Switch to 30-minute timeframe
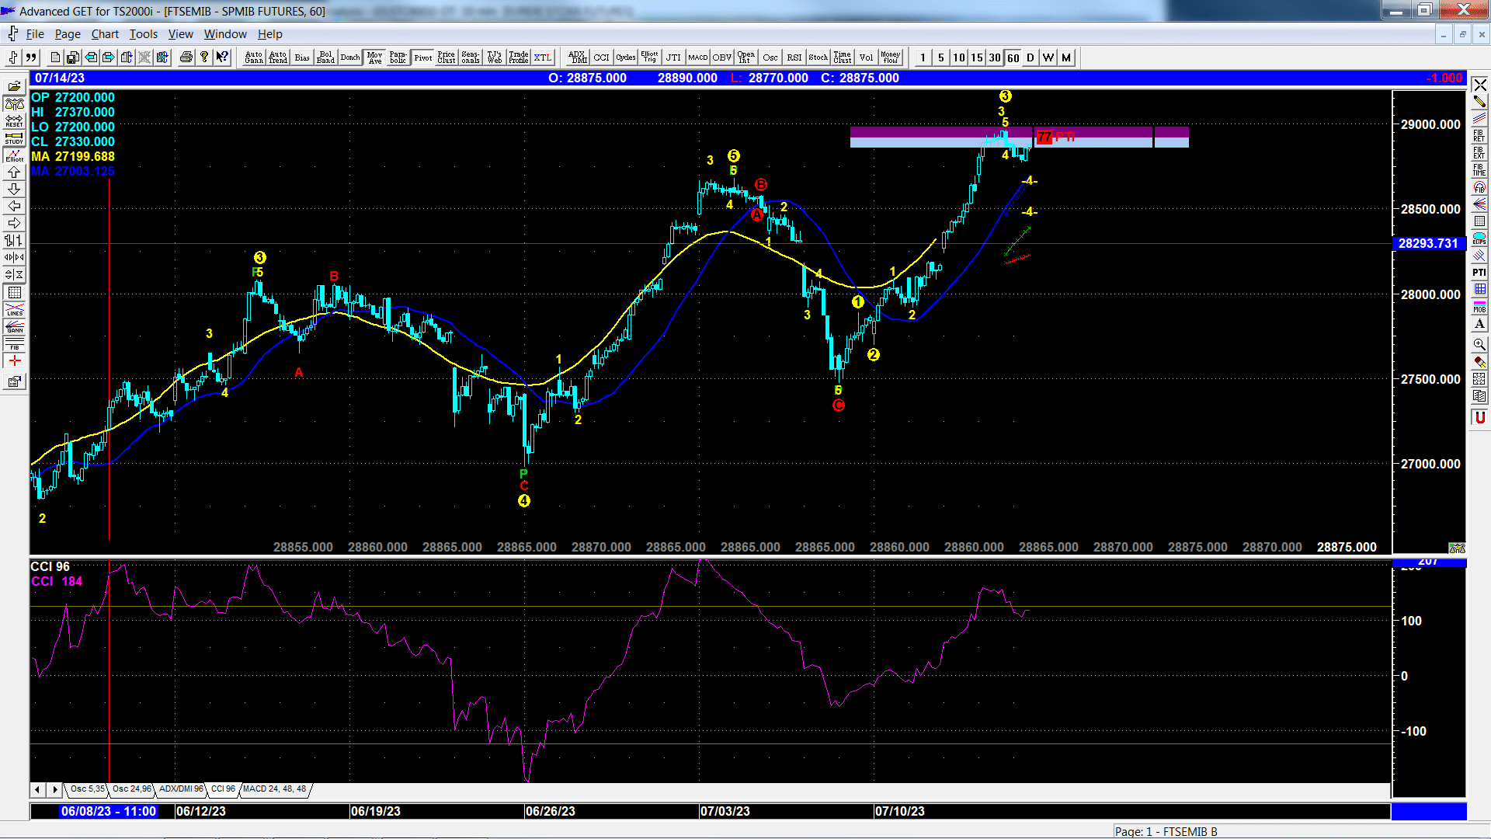This screenshot has width=1491, height=839. (x=995, y=57)
